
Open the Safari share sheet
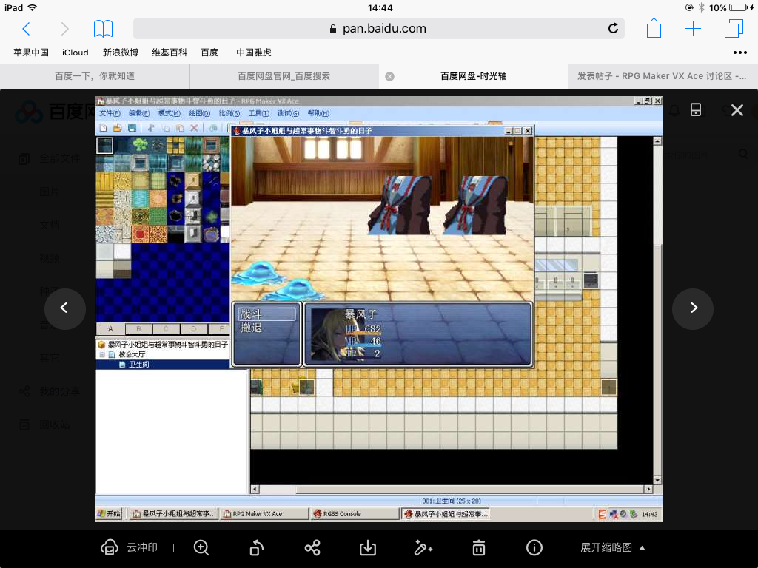point(654,28)
